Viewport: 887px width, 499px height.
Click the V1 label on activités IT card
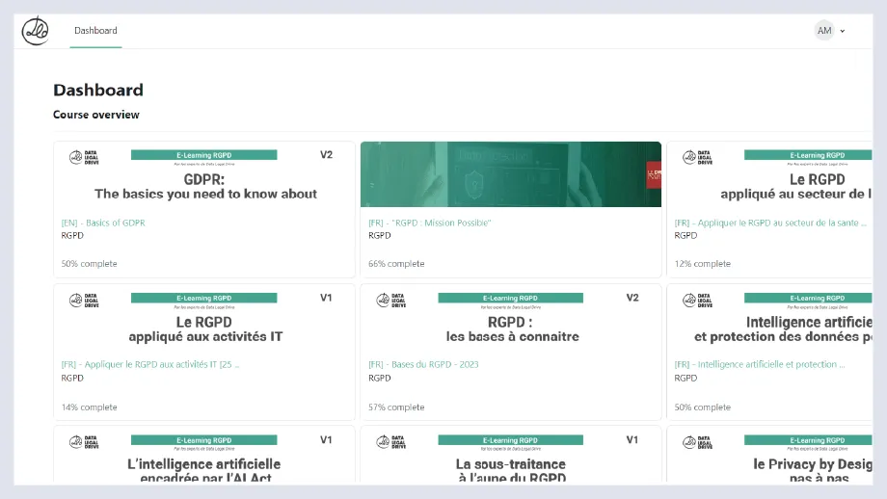pyautogui.click(x=326, y=298)
